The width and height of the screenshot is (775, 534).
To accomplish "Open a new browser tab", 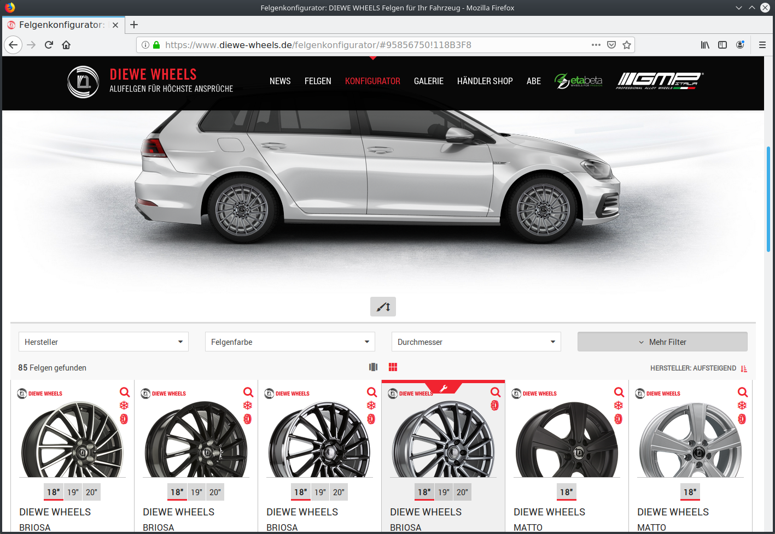I will coord(134,25).
